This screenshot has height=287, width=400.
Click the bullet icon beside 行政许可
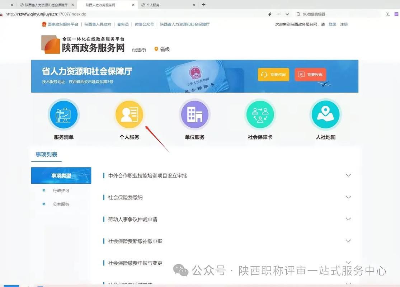click(x=44, y=190)
